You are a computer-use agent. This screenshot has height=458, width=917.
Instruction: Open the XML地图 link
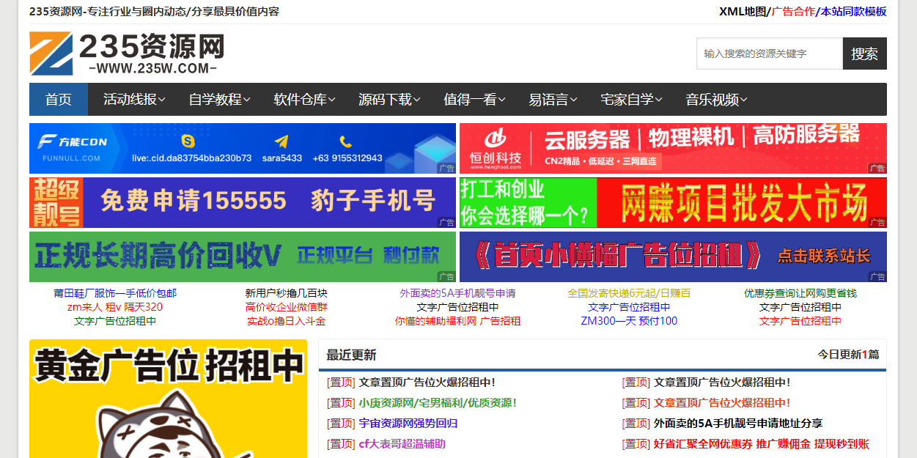[x=743, y=12]
